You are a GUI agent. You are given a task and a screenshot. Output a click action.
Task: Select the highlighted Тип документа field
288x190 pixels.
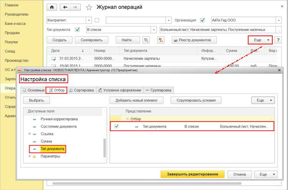coord(52,149)
